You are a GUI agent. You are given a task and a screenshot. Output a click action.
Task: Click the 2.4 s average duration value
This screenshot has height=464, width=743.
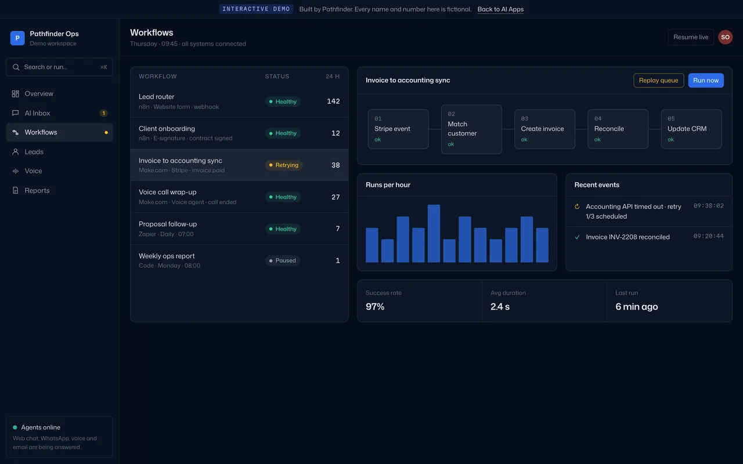click(x=500, y=307)
